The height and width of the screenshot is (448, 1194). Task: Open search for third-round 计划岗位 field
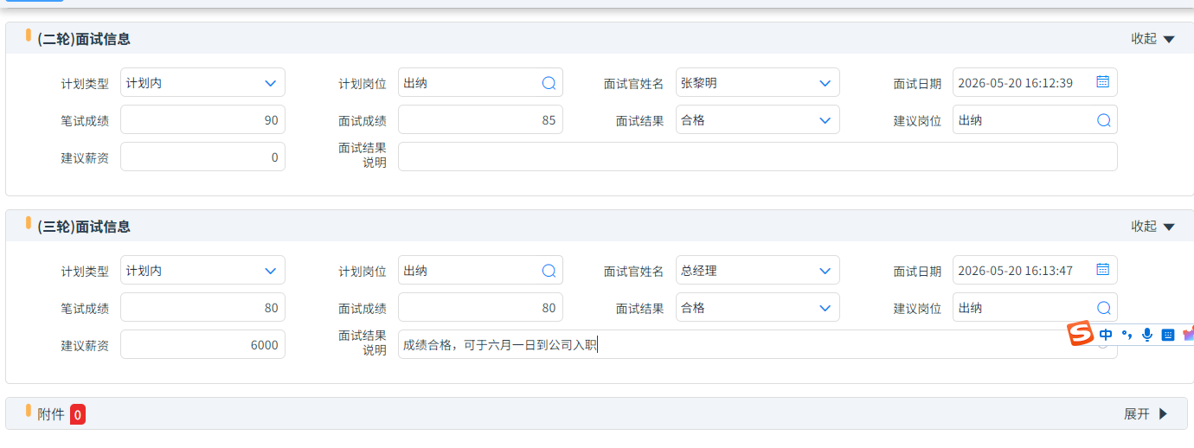[549, 271]
